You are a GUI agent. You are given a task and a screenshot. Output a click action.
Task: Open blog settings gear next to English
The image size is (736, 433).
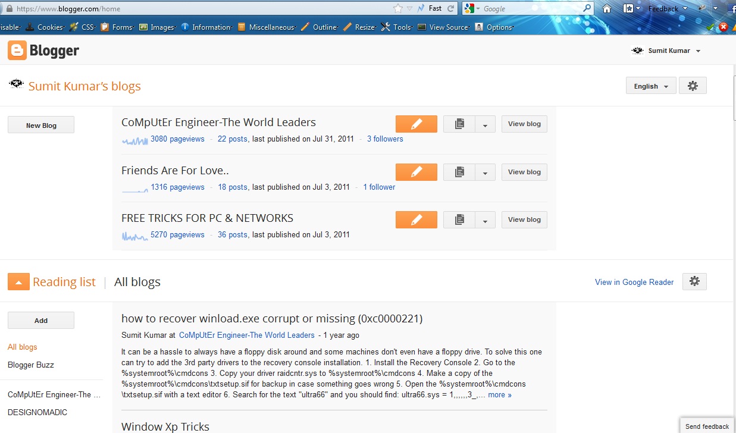(693, 86)
